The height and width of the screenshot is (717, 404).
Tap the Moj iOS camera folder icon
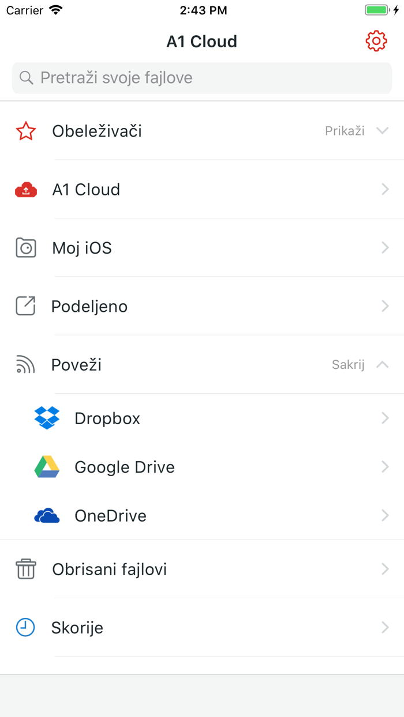[x=26, y=248]
